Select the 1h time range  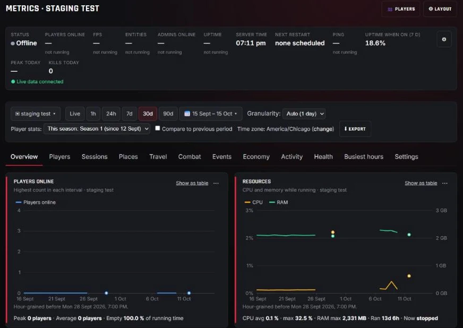93,114
